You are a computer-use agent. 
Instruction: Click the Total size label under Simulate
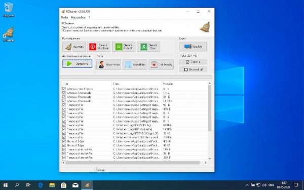(x=188, y=56)
